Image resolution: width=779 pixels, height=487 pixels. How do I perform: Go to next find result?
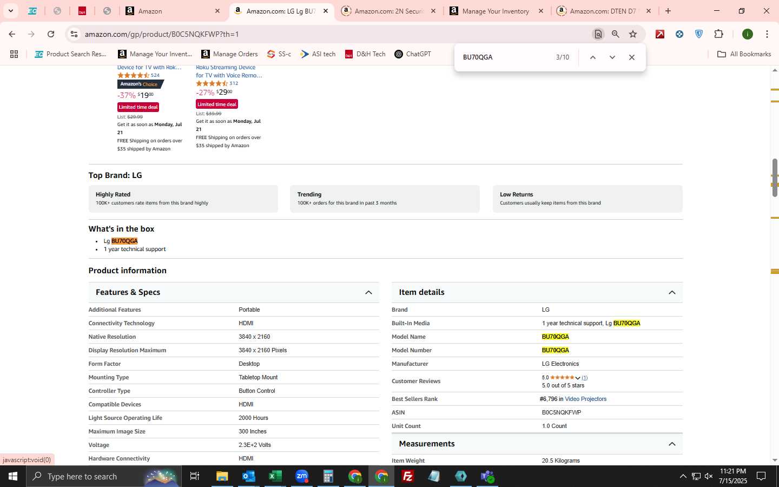[x=612, y=57]
